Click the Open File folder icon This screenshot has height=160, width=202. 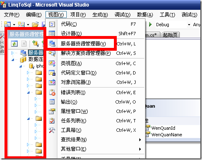click(x=35, y=25)
